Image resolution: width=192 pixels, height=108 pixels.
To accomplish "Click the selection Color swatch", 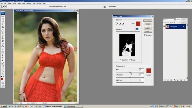I will [x=138, y=24].
